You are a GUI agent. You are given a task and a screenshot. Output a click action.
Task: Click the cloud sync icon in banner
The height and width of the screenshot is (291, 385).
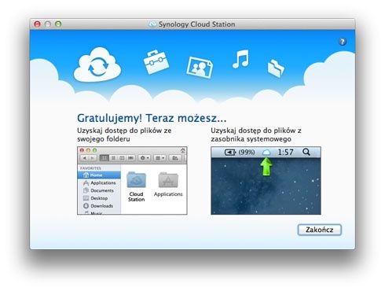[x=97, y=65]
